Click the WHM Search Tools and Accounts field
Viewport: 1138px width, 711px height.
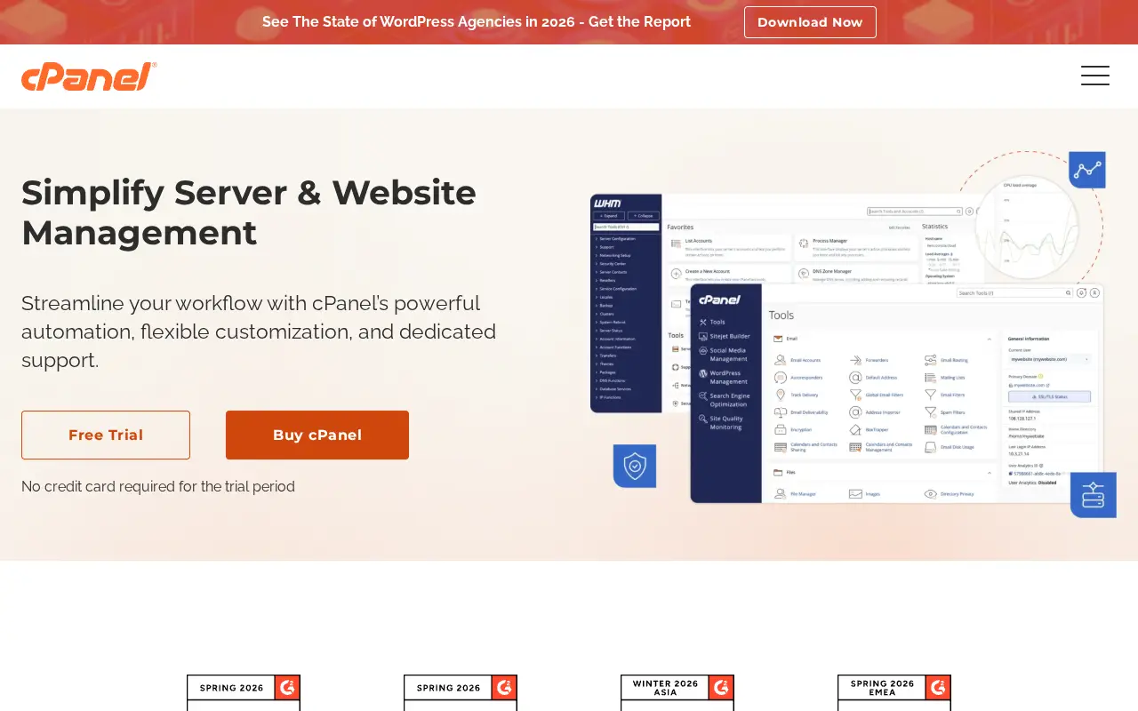tap(915, 212)
